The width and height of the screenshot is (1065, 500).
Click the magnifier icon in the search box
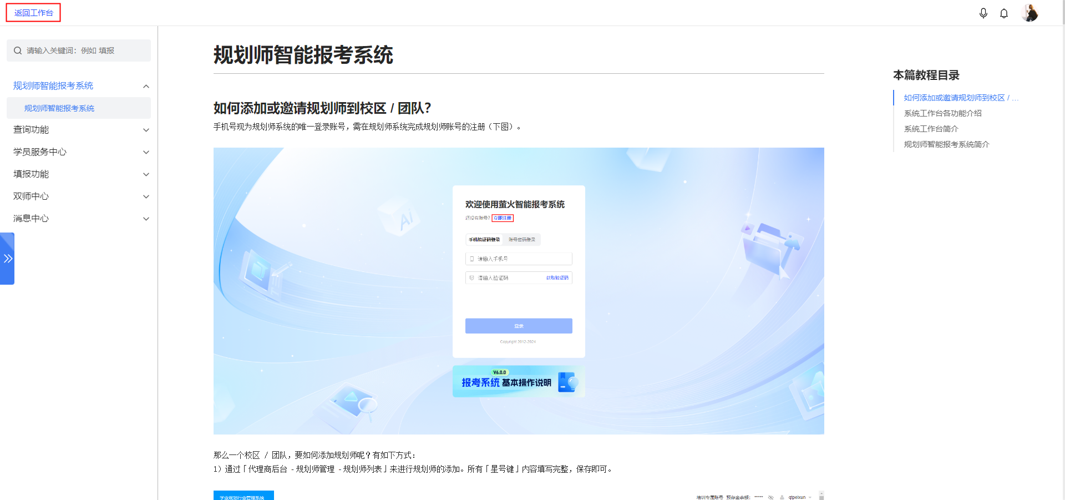pyautogui.click(x=18, y=50)
